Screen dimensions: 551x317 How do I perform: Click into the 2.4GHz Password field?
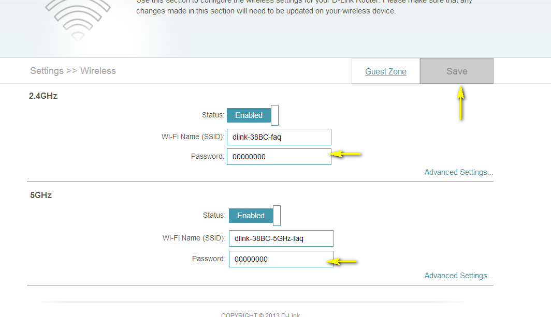[x=279, y=157]
